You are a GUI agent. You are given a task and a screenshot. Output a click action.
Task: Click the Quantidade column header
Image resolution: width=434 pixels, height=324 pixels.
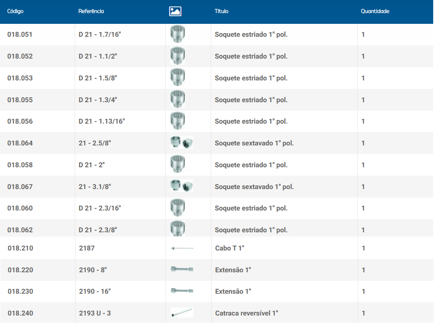pyautogui.click(x=375, y=11)
